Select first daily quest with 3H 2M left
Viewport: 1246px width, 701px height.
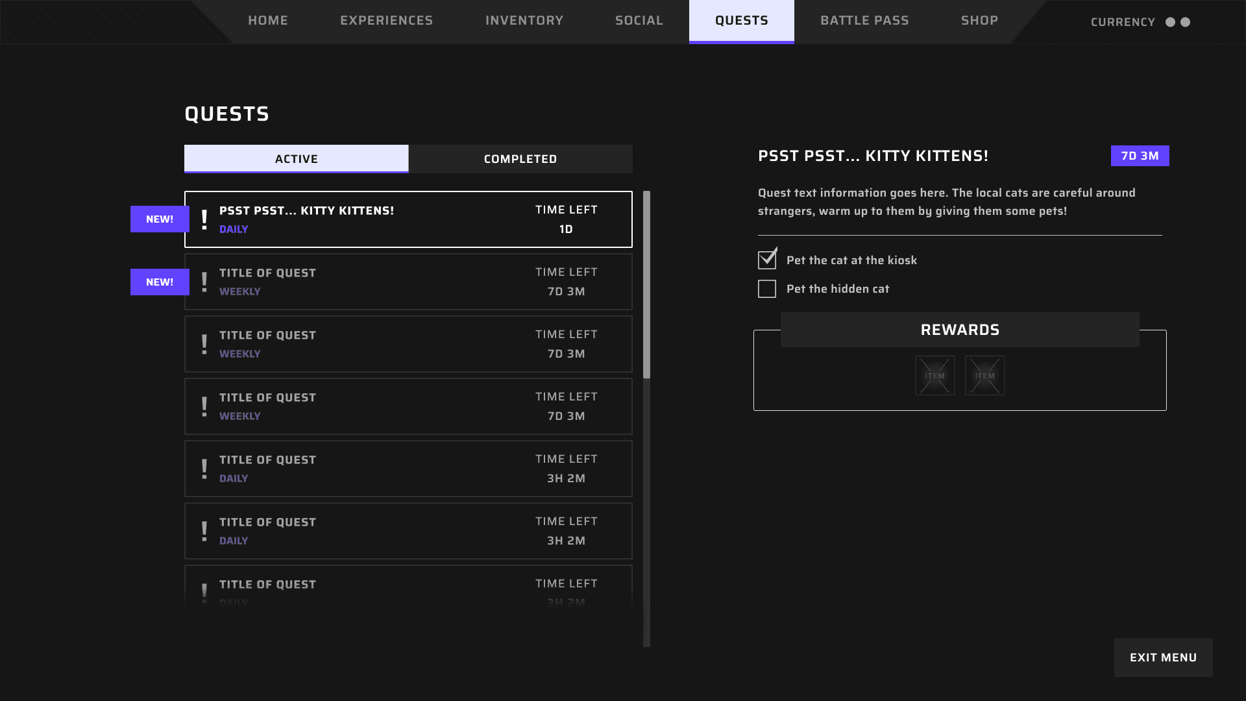(x=408, y=469)
